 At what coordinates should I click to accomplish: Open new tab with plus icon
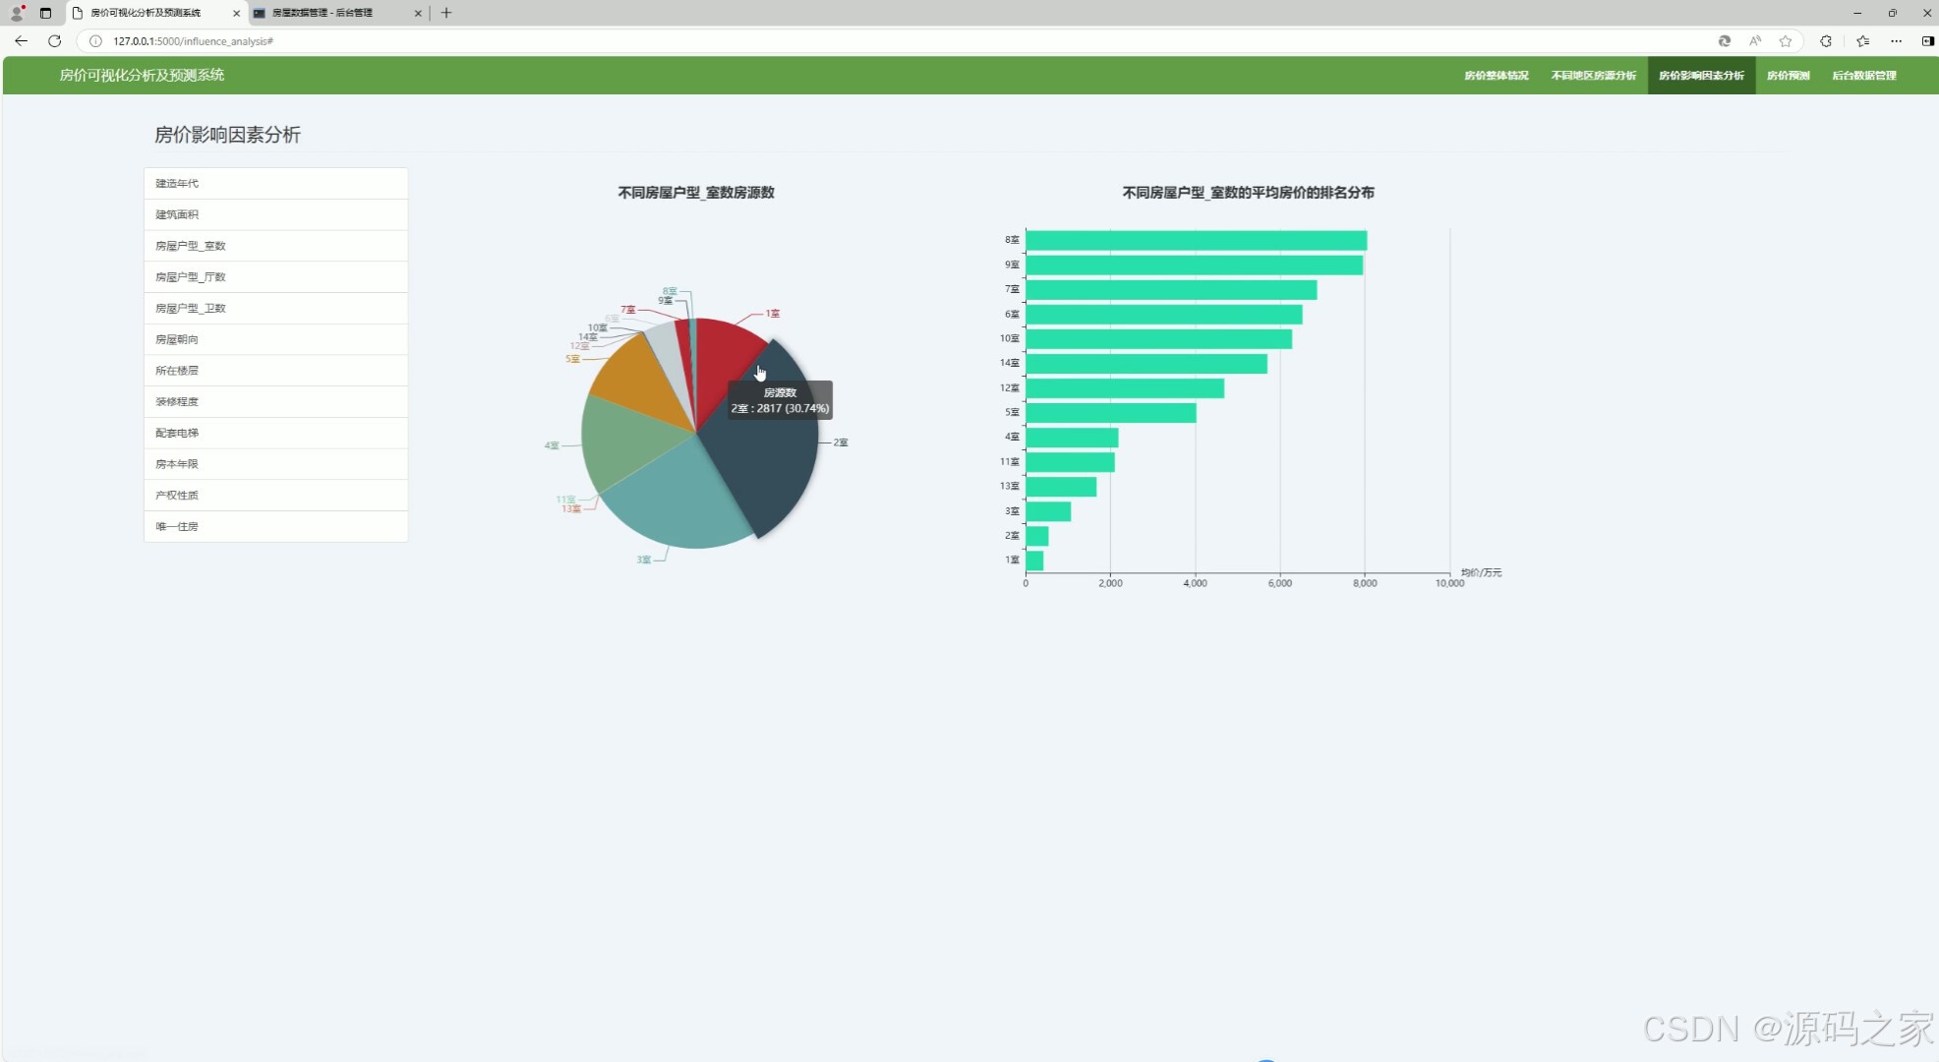pyautogui.click(x=446, y=13)
